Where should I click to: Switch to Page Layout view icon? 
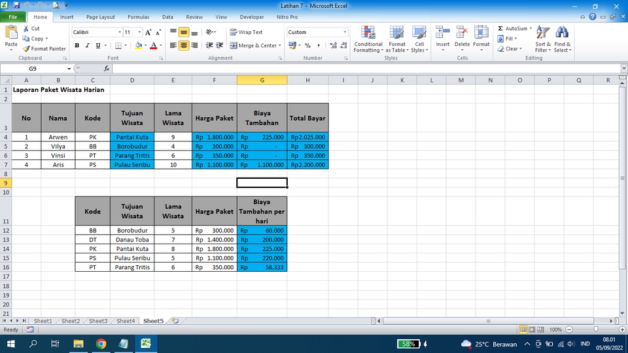coord(532,329)
